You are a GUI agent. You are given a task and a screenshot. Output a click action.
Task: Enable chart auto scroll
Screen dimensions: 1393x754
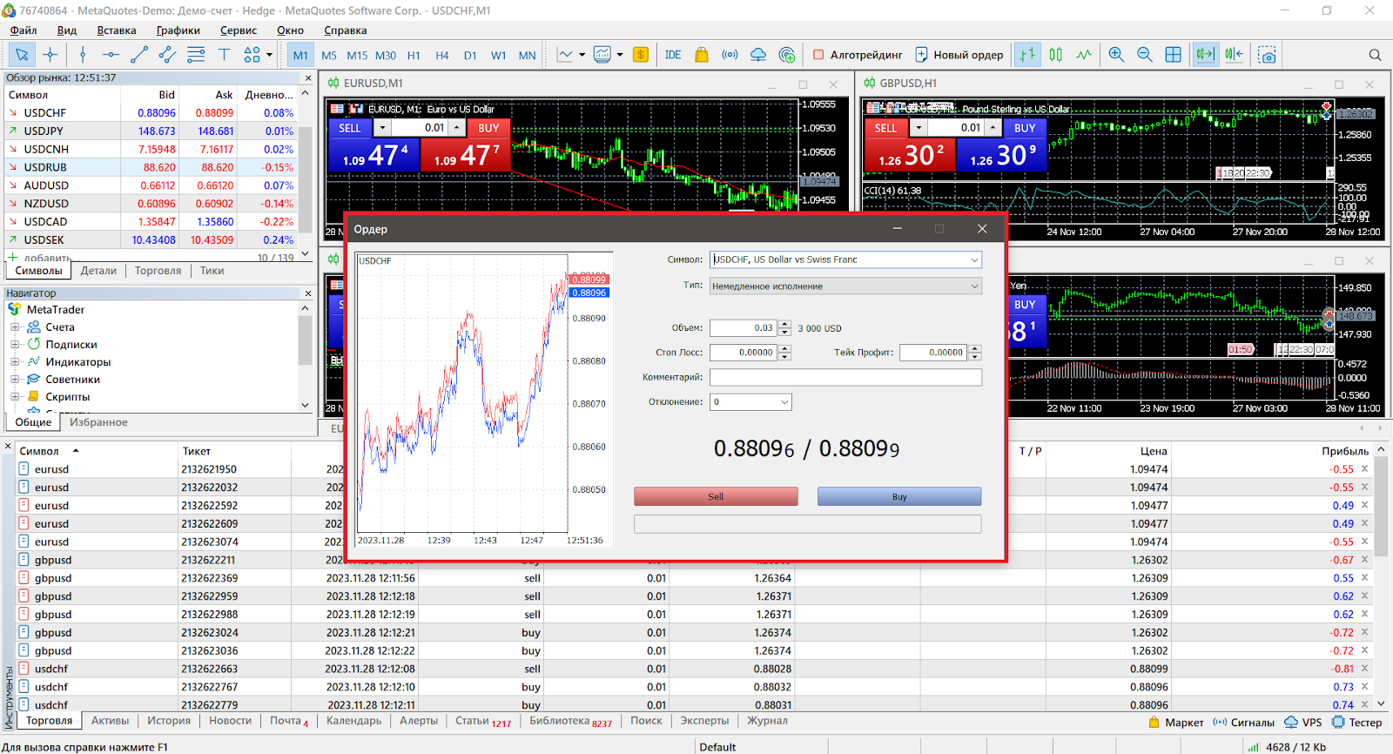click(1205, 55)
